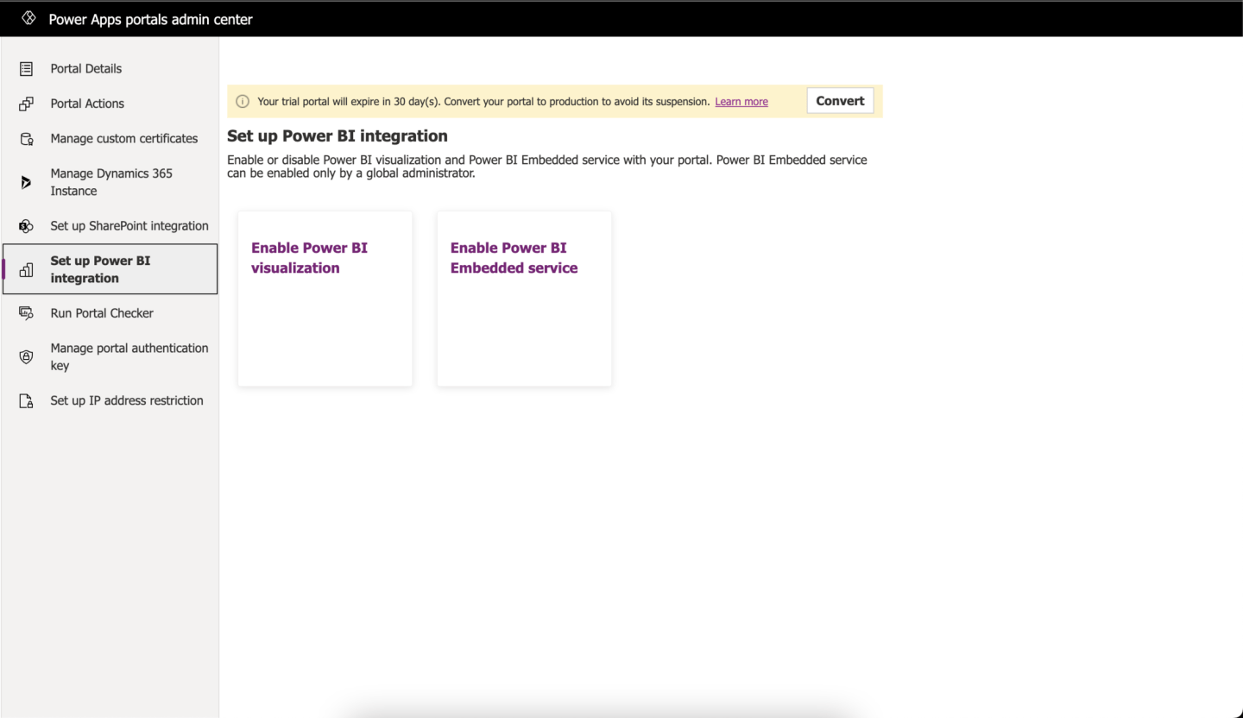The width and height of the screenshot is (1243, 718).
Task: Click the trial expiration notification banner
Action: coord(518,101)
